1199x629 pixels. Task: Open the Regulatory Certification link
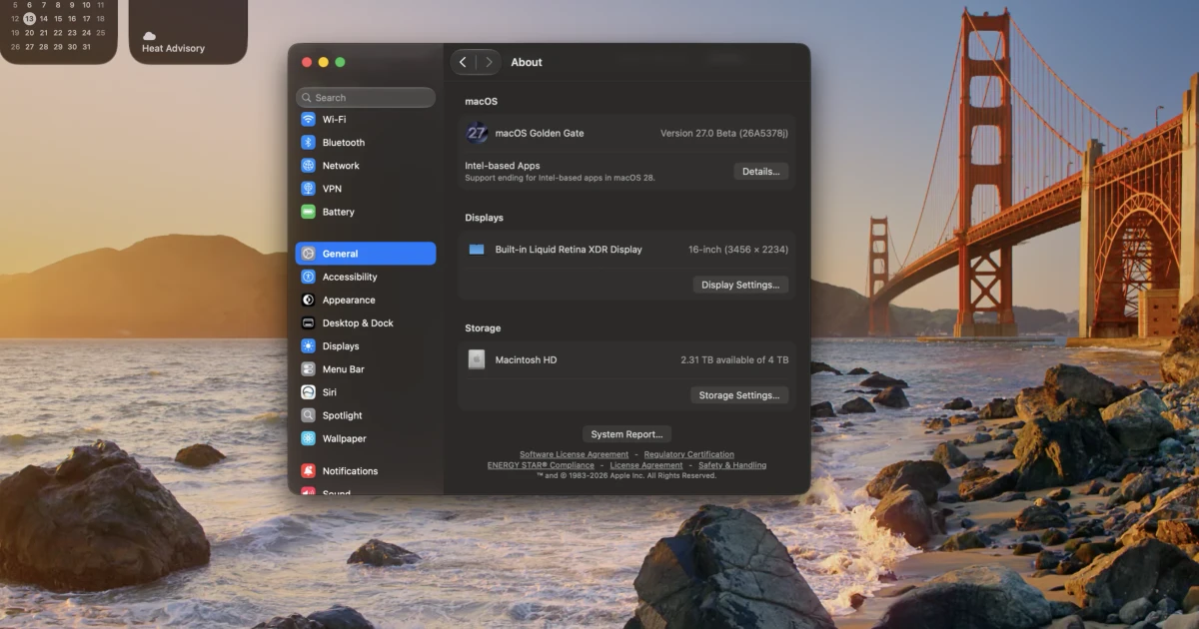(689, 454)
